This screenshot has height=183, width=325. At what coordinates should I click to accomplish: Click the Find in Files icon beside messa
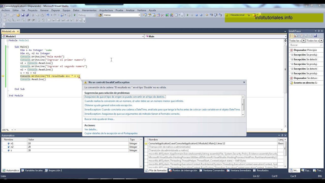point(100,15)
